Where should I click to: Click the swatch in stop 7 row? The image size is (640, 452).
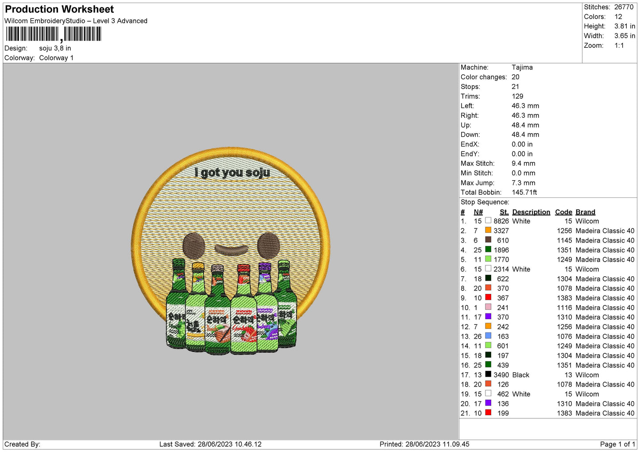(x=488, y=278)
